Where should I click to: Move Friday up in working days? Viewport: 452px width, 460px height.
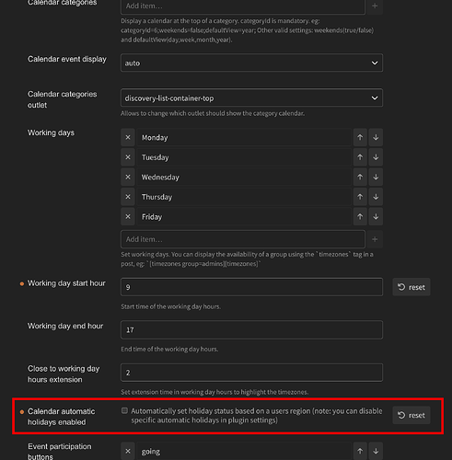click(360, 216)
